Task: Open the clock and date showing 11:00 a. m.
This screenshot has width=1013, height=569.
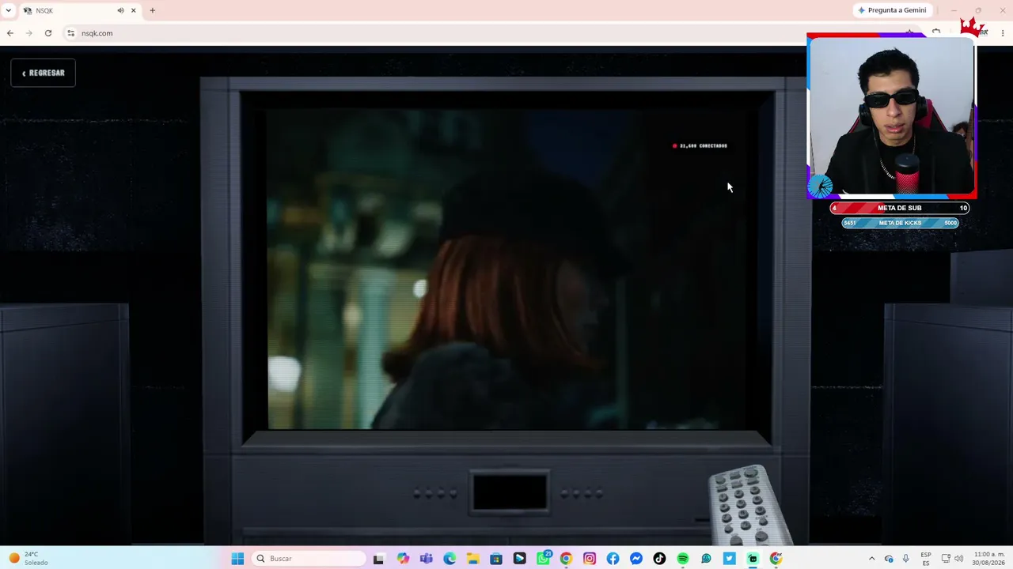Action: 989,559
